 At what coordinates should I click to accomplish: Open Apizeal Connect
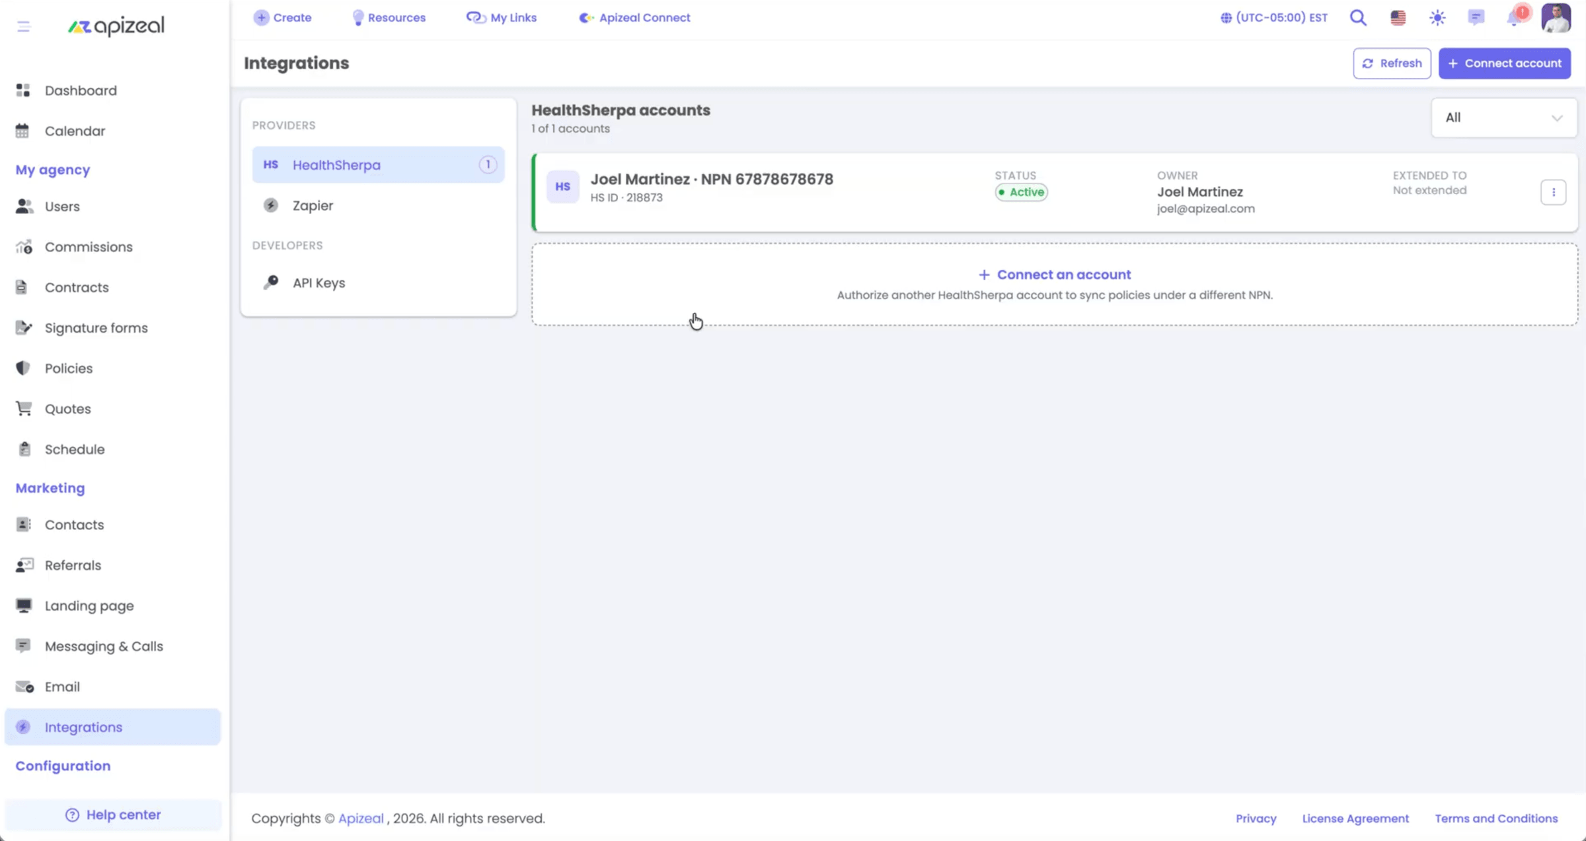(x=635, y=18)
